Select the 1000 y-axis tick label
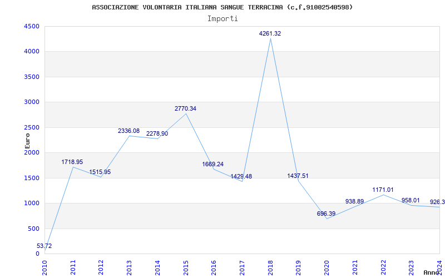Viewport: 445px width, 278px height. click(32, 203)
